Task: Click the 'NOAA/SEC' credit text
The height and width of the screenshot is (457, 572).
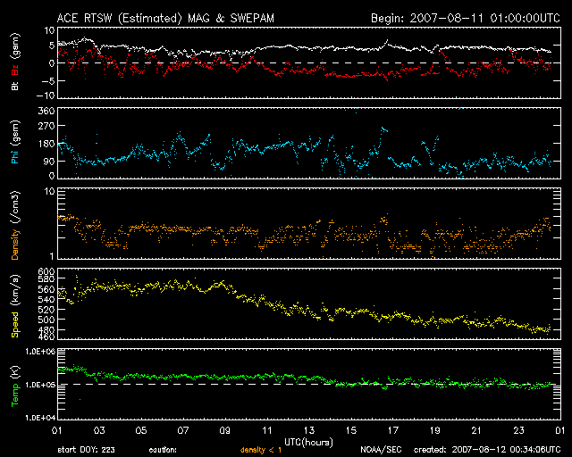Action: (x=381, y=450)
